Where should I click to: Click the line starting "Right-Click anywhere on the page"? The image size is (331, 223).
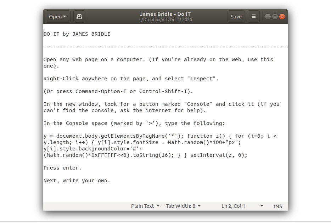[x=131, y=79]
